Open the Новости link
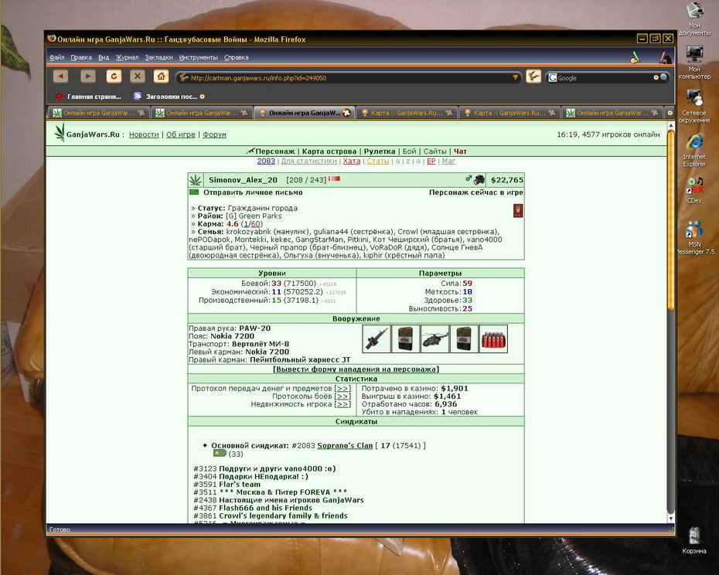Image resolution: width=719 pixels, height=575 pixels. pos(144,134)
